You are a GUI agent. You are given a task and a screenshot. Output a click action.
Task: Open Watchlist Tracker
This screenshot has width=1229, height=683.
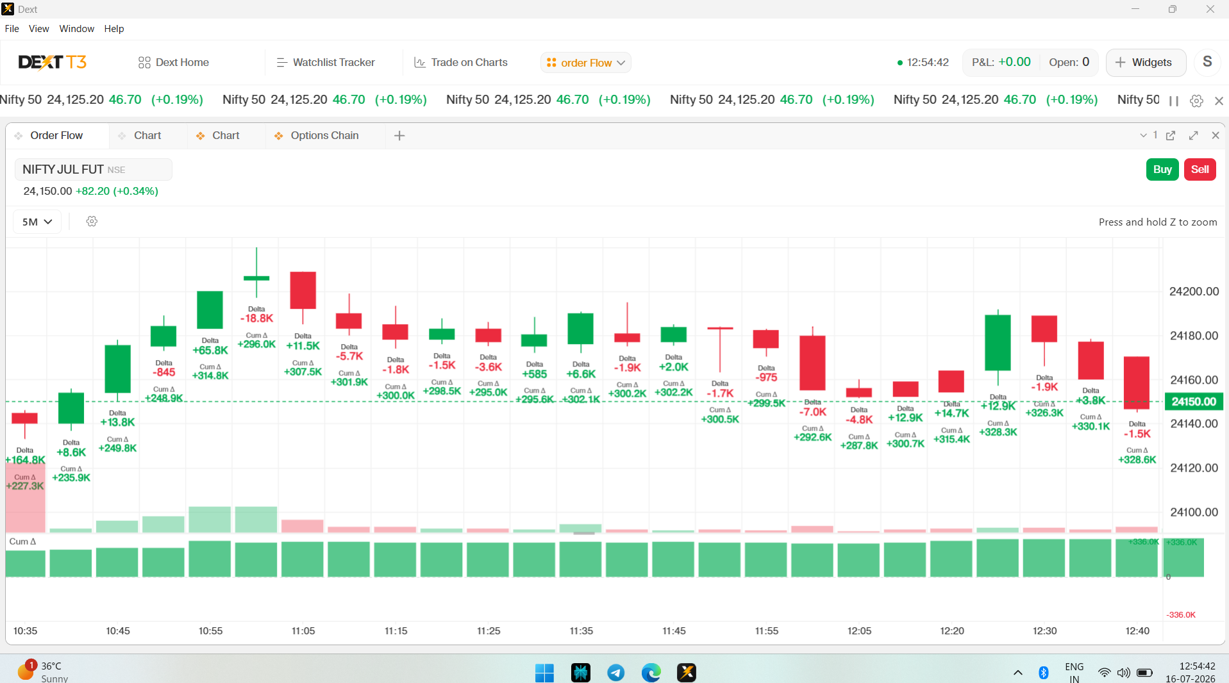[326, 62]
